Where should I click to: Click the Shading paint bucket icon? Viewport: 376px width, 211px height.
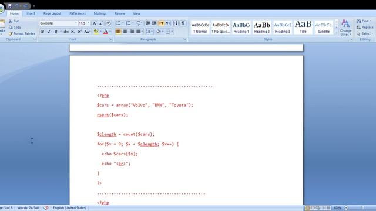(158, 31)
